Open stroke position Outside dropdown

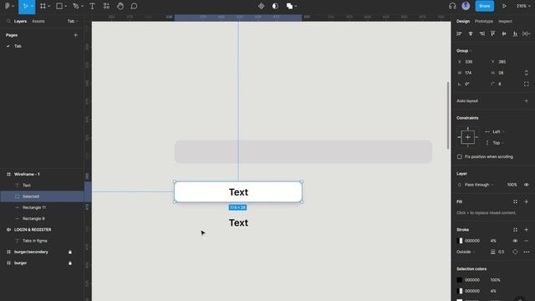coord(466,252)
